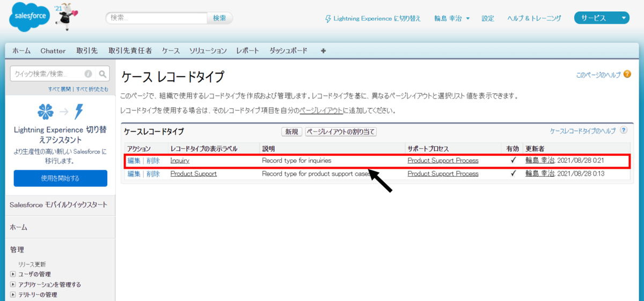This screenshot has height=301, width=644.
Task: Click 編集 for Product Support record type
Action: pyautogui.click(x=134, y=174)
